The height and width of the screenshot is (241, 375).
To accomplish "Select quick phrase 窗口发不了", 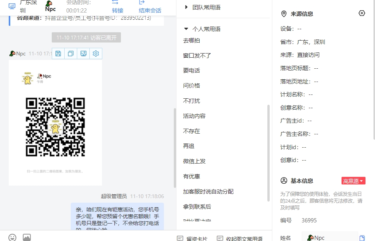I will click(x=197, y=55).
